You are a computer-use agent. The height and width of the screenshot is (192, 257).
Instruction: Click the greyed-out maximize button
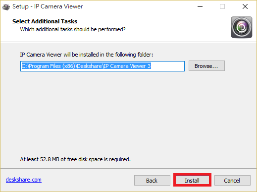tap(222, 6)
